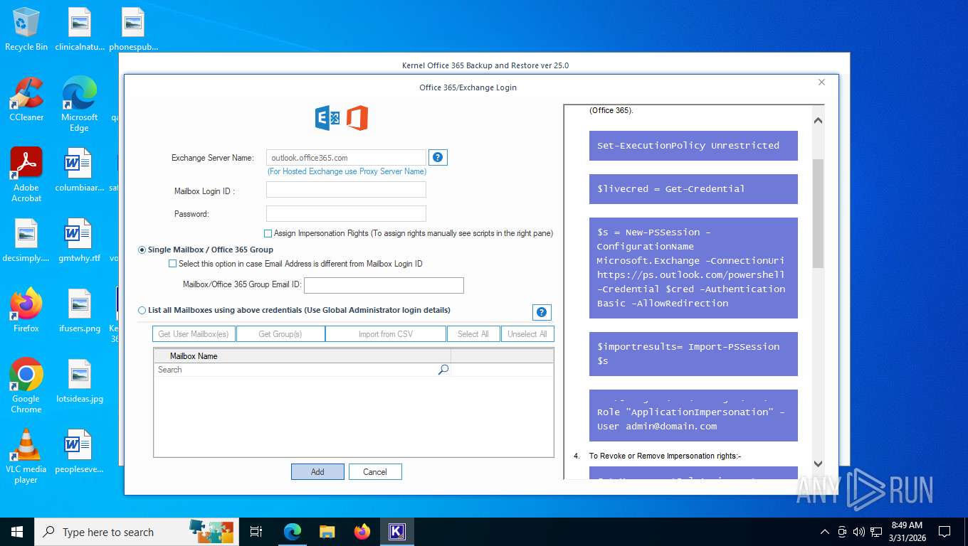
Task: Click Unselect All button
Action: point(527,334)
